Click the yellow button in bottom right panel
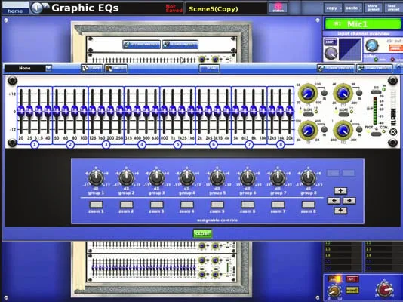This screenshot has width=403, height=302. pyautogui.click(x=352, y=290)
